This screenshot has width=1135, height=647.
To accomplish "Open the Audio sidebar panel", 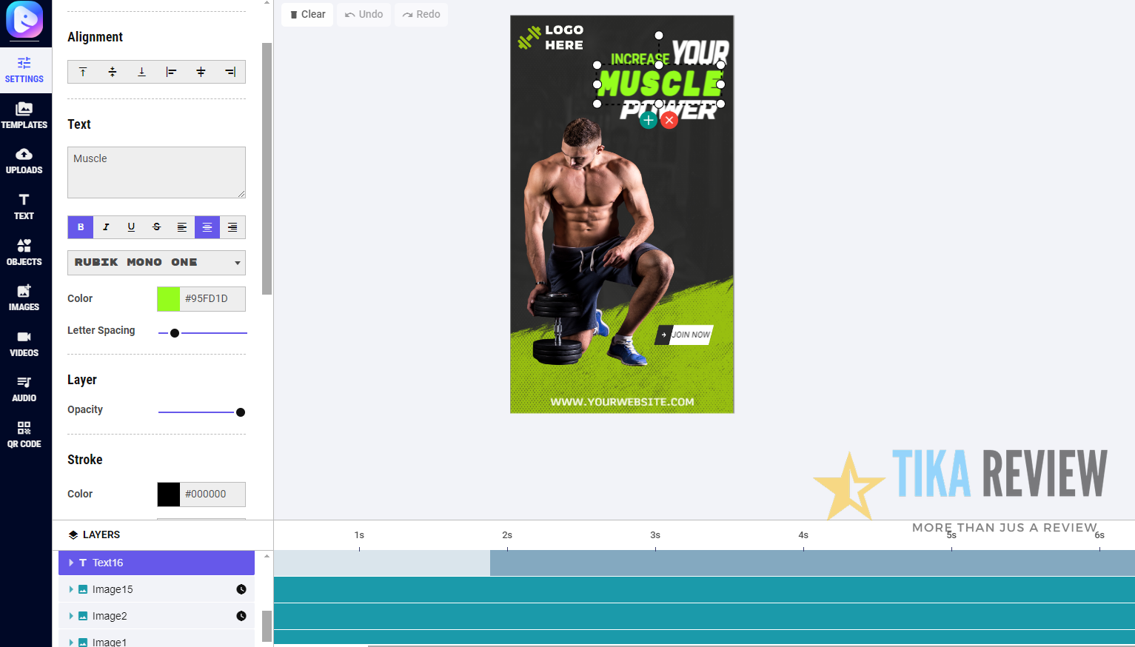I will pyautogui.click(x=24, y=389).
